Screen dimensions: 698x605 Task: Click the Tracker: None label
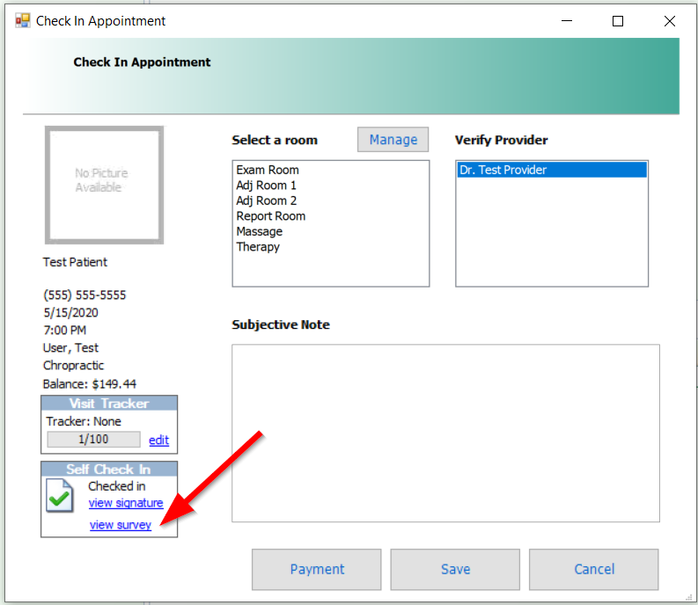click(x=84, y=421)
